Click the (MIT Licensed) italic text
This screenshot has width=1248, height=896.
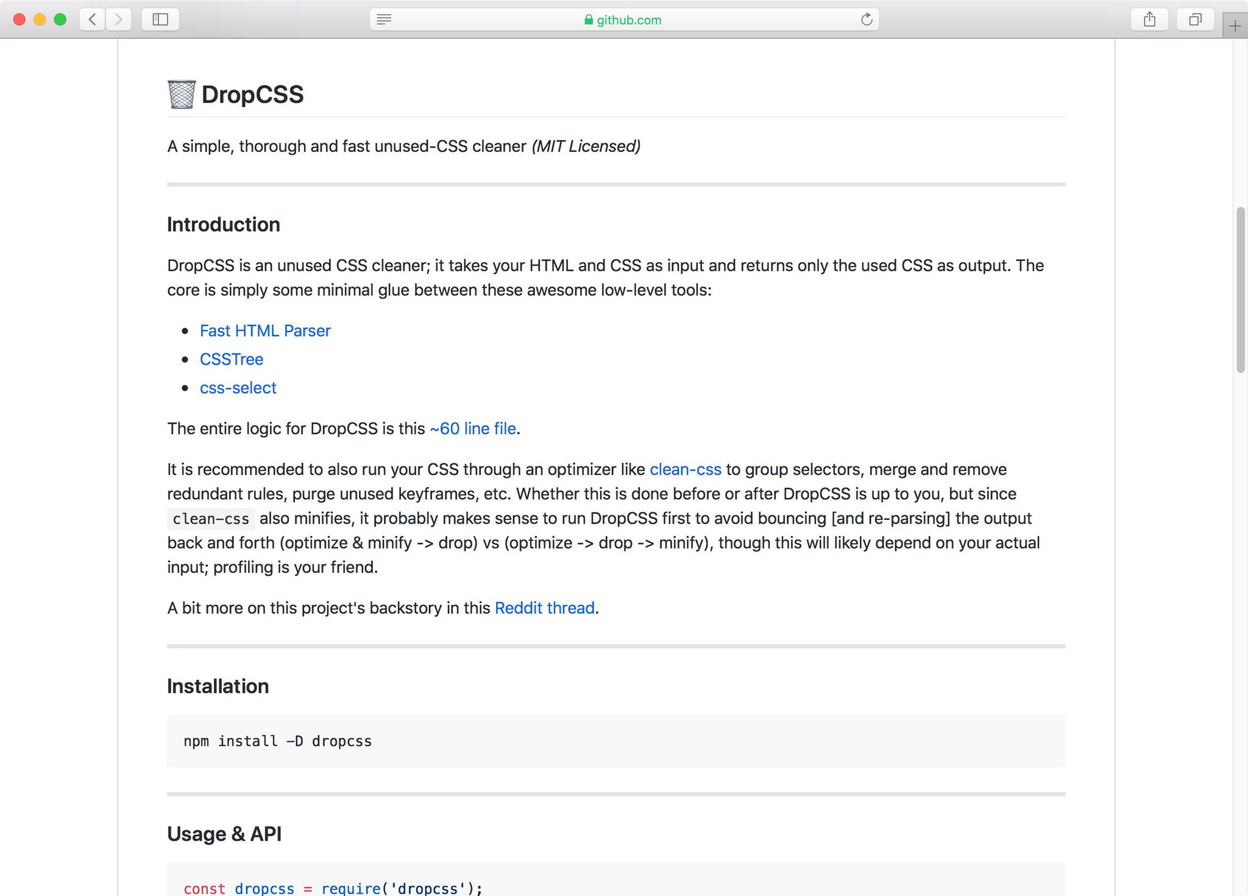[x=586, y=146]
